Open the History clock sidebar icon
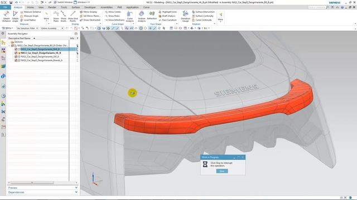Screen dimensions: 357x200 [3, 96]
